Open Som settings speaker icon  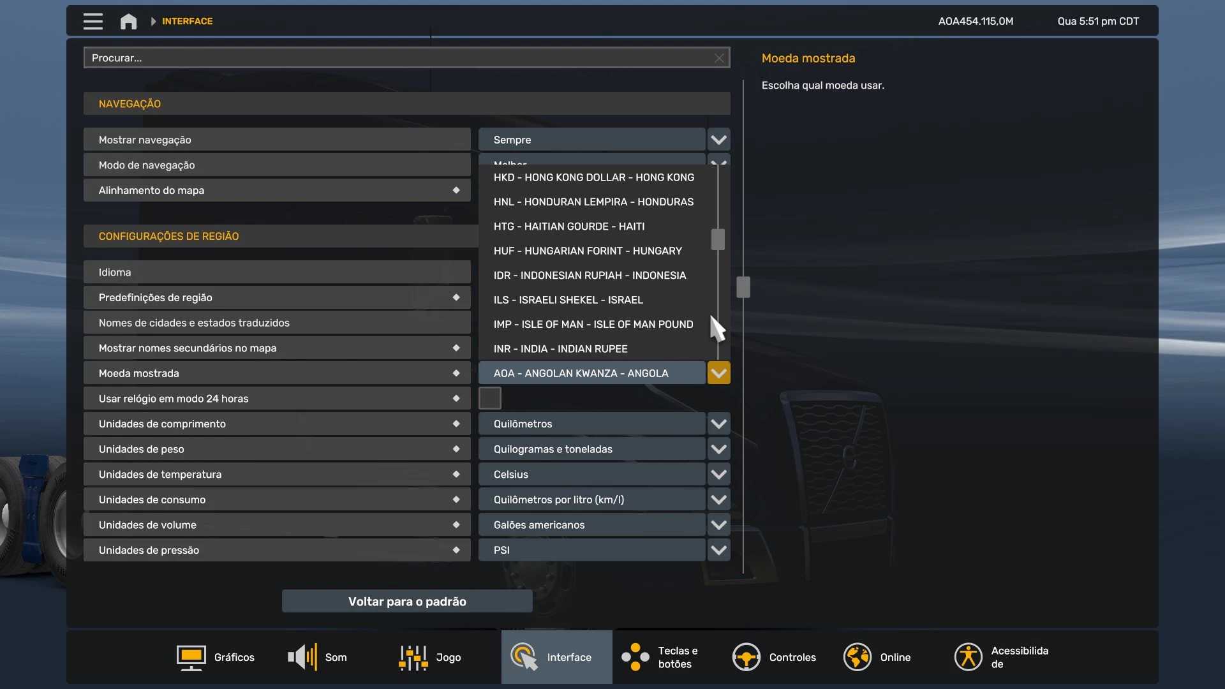point(302,657)
